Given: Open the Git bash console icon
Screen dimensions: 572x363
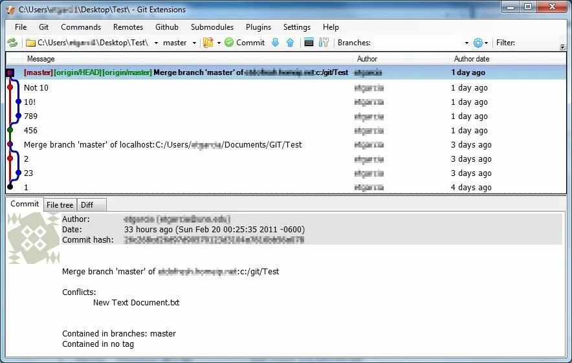Looking at the screenshot, I should [309, 43].
